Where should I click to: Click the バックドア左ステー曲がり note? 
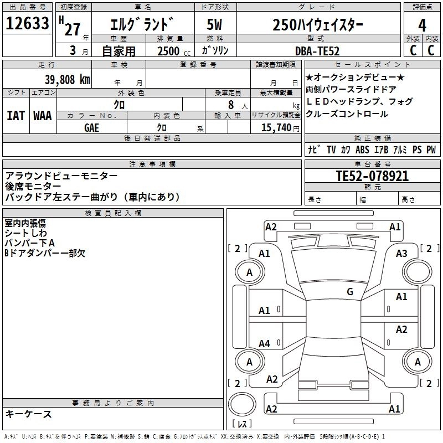coord(92,197)
